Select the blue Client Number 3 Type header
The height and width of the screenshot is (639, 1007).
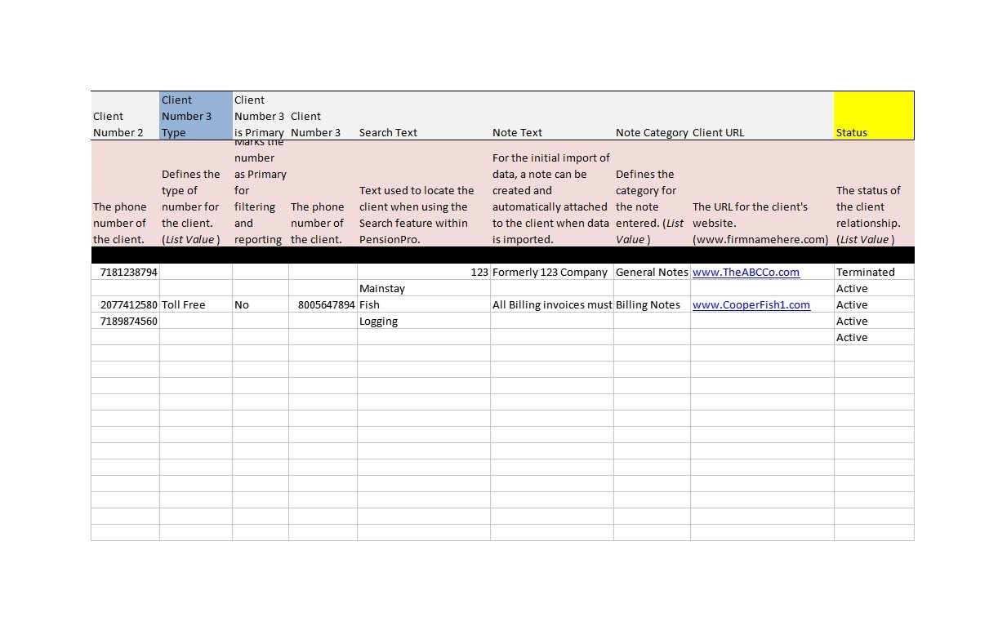click(x=194, y=116)
